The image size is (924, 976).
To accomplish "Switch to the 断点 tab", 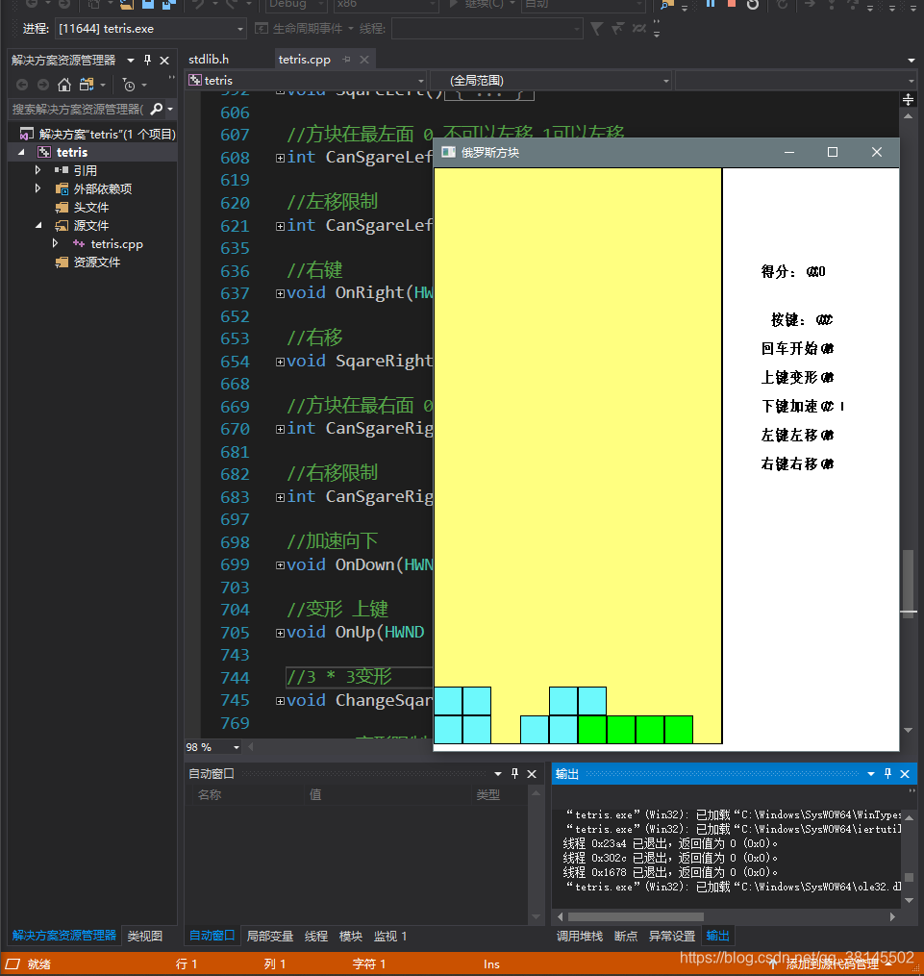I will click(625, 936).
